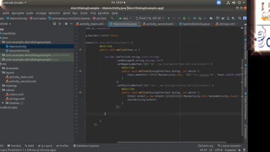Click the Make Project hammer icon
This screenshot has height=152, width=270.
(112, 18)
